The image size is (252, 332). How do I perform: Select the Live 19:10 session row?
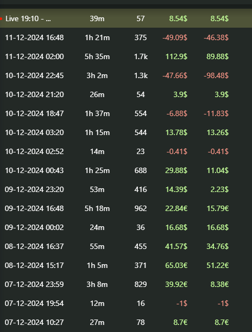(126, 18)
